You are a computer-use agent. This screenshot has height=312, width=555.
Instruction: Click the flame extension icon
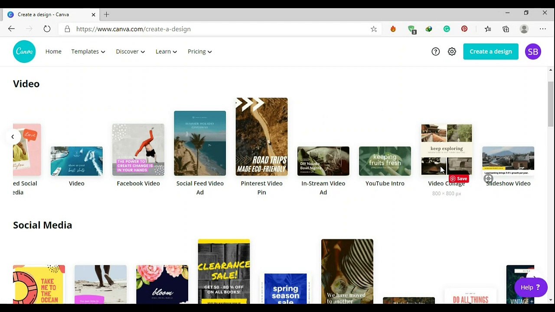click(393, 29)
